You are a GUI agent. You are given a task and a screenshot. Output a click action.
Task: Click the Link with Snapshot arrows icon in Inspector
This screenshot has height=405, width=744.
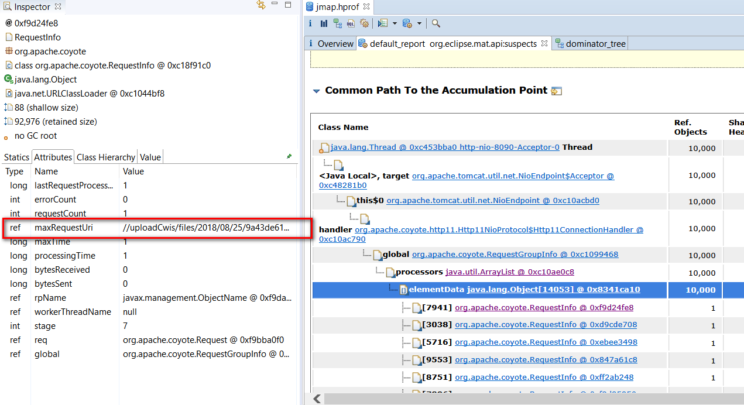pos(261,5)
